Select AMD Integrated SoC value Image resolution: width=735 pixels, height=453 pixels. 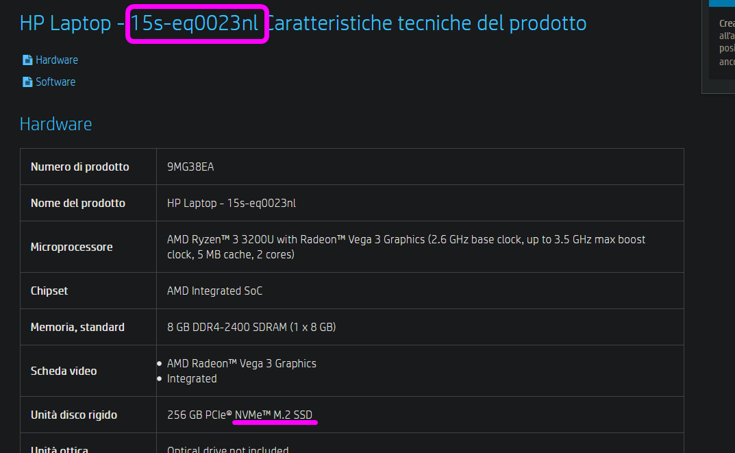pos(214,291)
